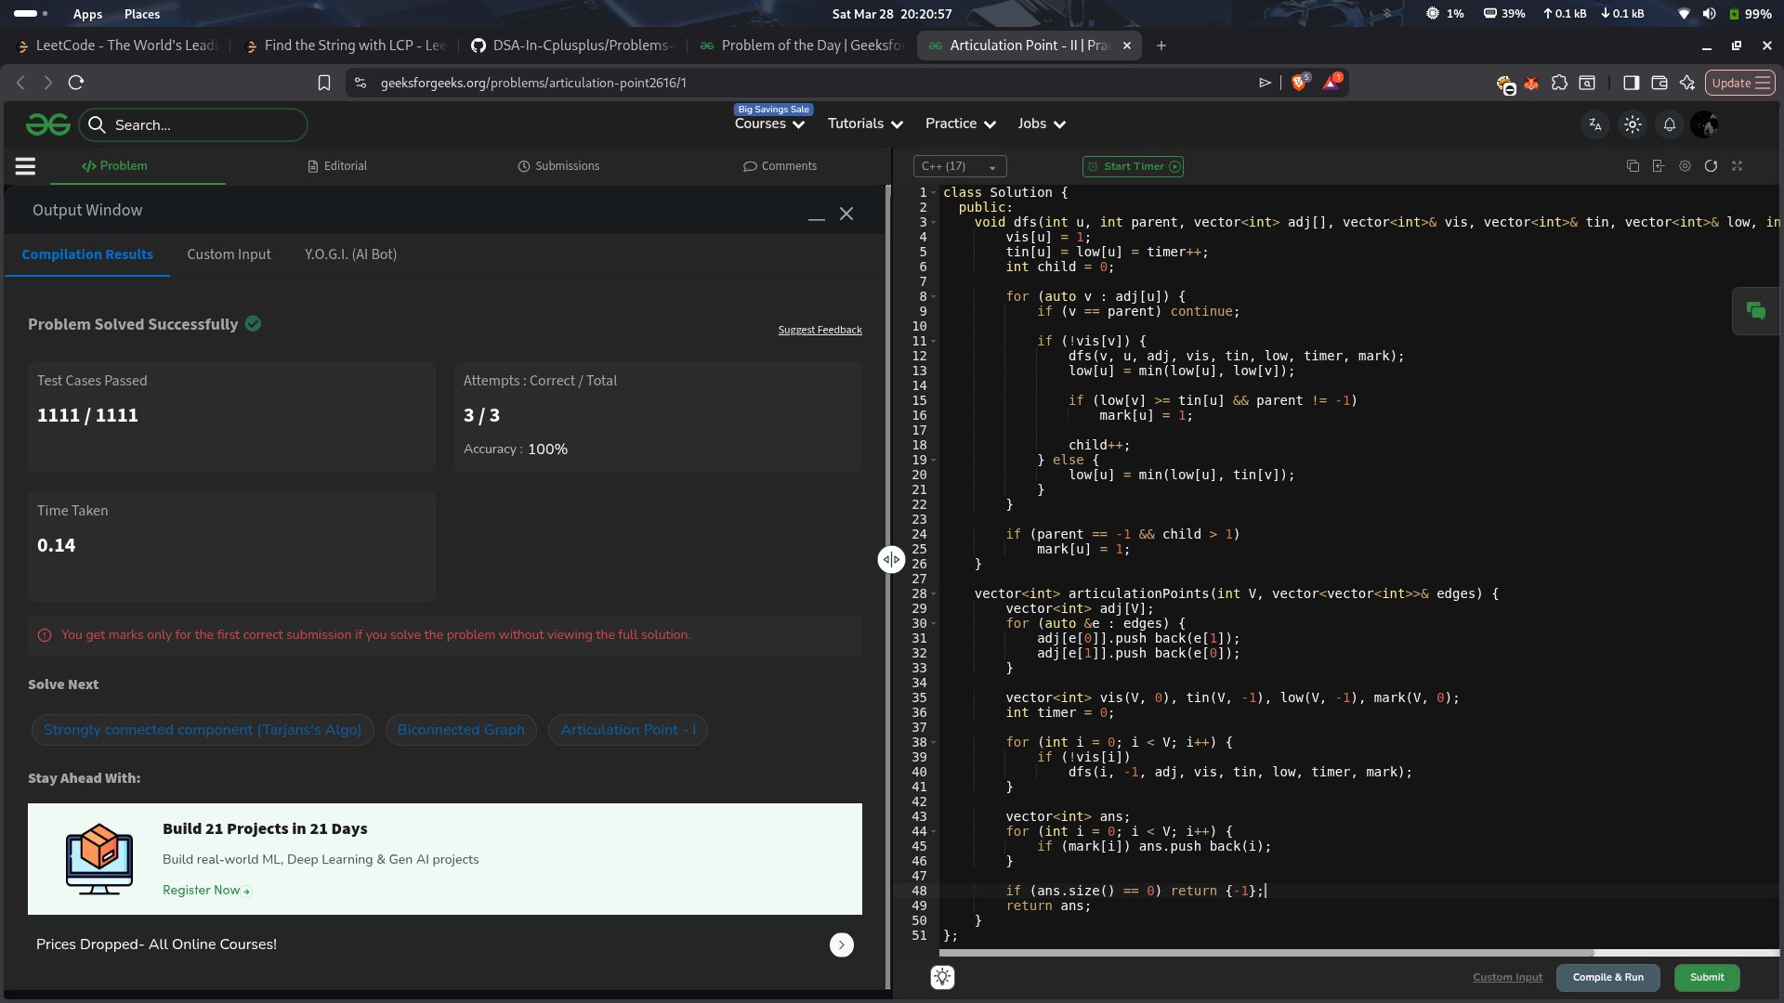Click the green Submit button
The image size is (1784, 1003).
point(1706,977)
